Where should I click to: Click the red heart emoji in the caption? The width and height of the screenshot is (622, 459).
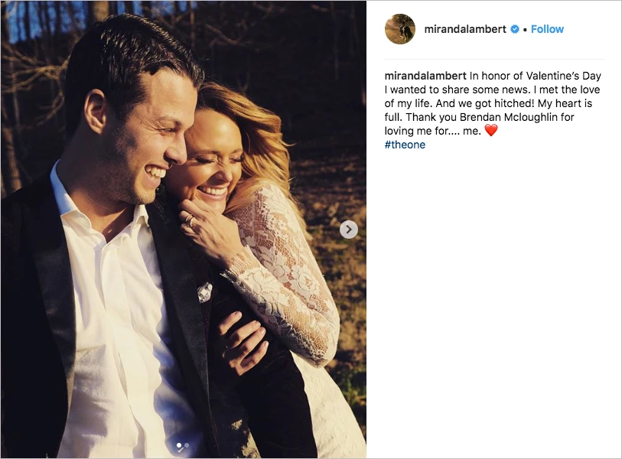(491, 129)
